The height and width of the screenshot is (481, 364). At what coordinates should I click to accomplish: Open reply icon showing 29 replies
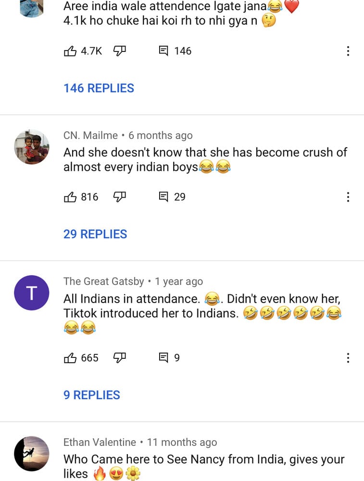point(163,197)
